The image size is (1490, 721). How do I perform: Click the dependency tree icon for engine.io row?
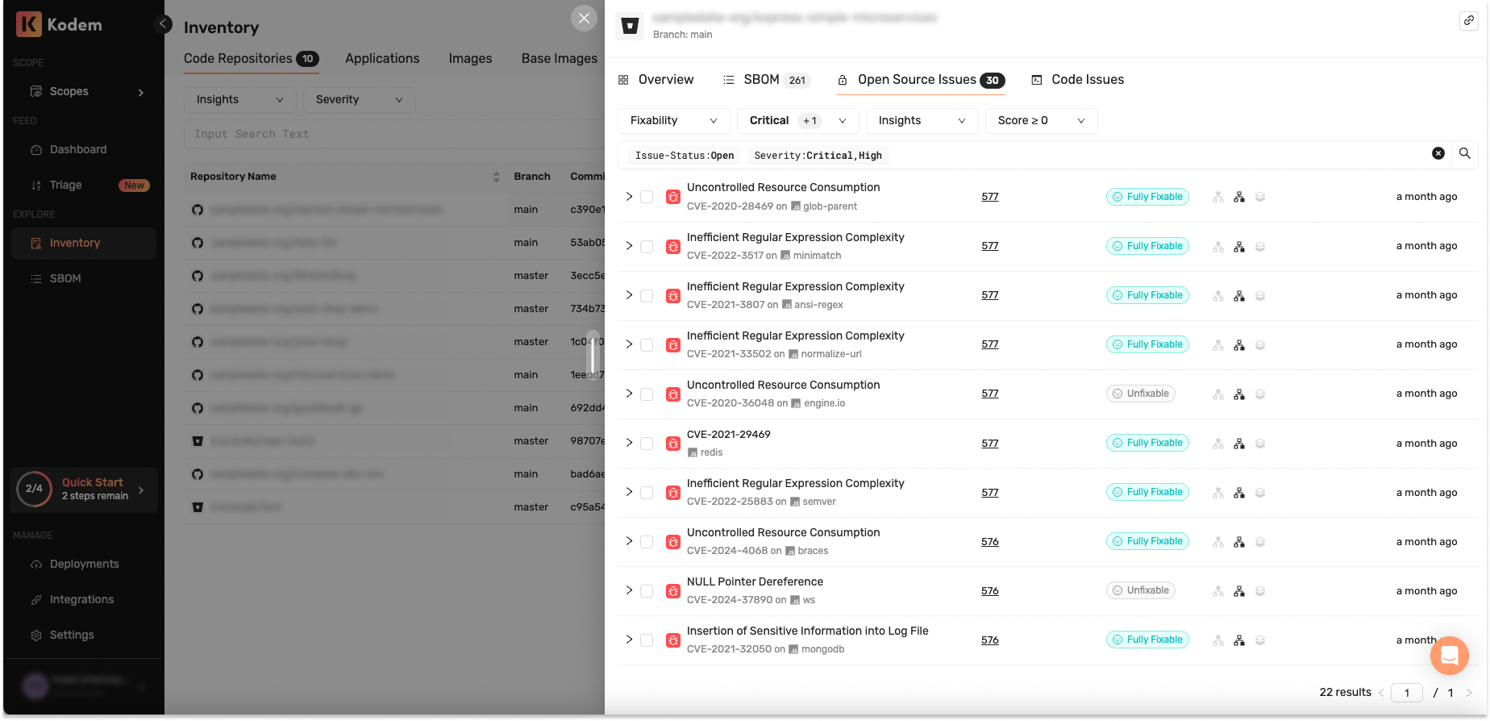tap(1239, 394)
